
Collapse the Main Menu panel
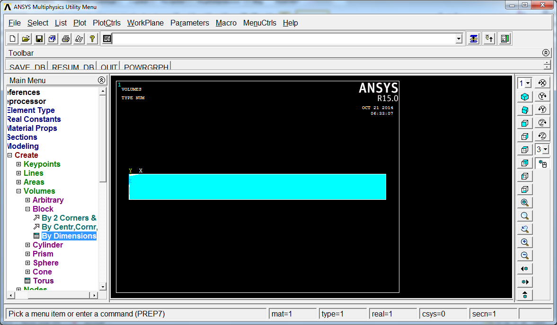click(x=101, y=80)
